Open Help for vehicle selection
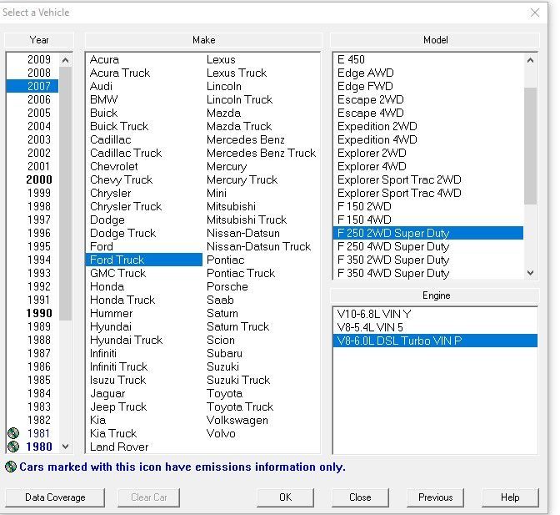 [510, 497]
